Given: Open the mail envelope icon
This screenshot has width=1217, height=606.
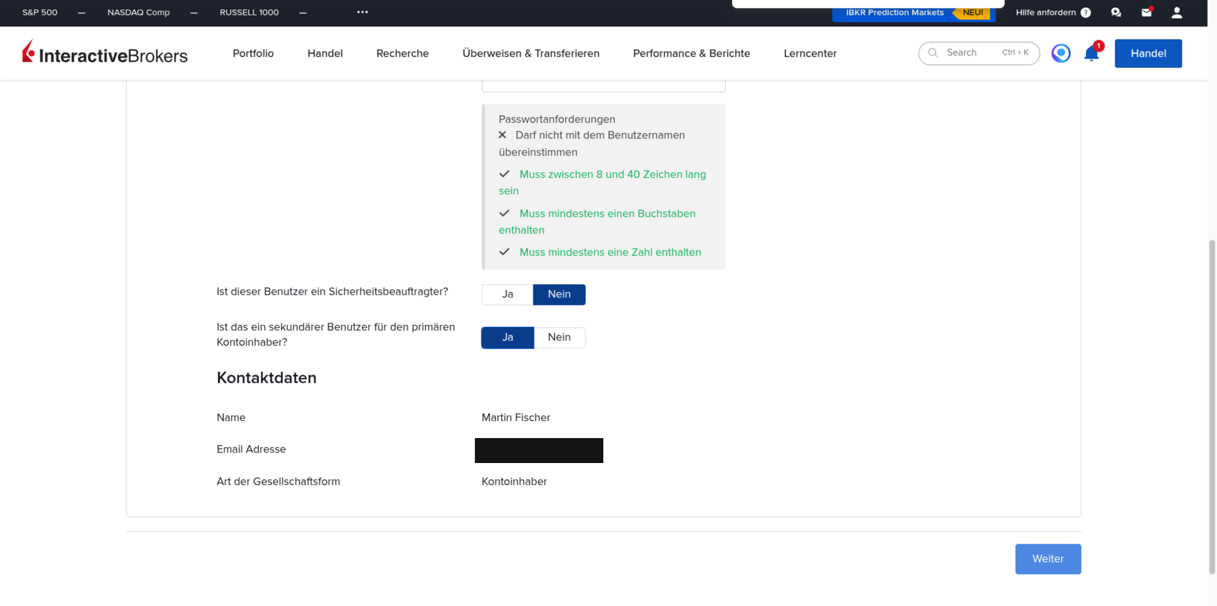Looking at the screenshot, I should point(1146,12).
